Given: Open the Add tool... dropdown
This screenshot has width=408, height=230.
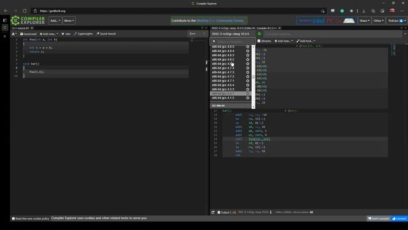Looking at the screenshot, I should (x=306, y=41).
